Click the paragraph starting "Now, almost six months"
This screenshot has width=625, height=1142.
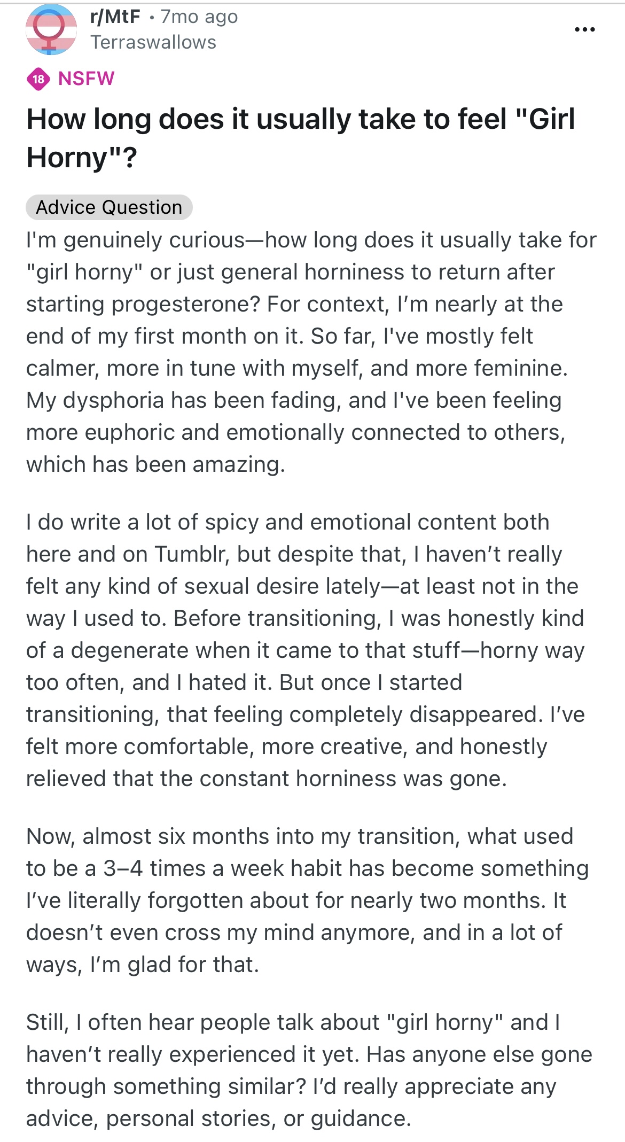307,900
